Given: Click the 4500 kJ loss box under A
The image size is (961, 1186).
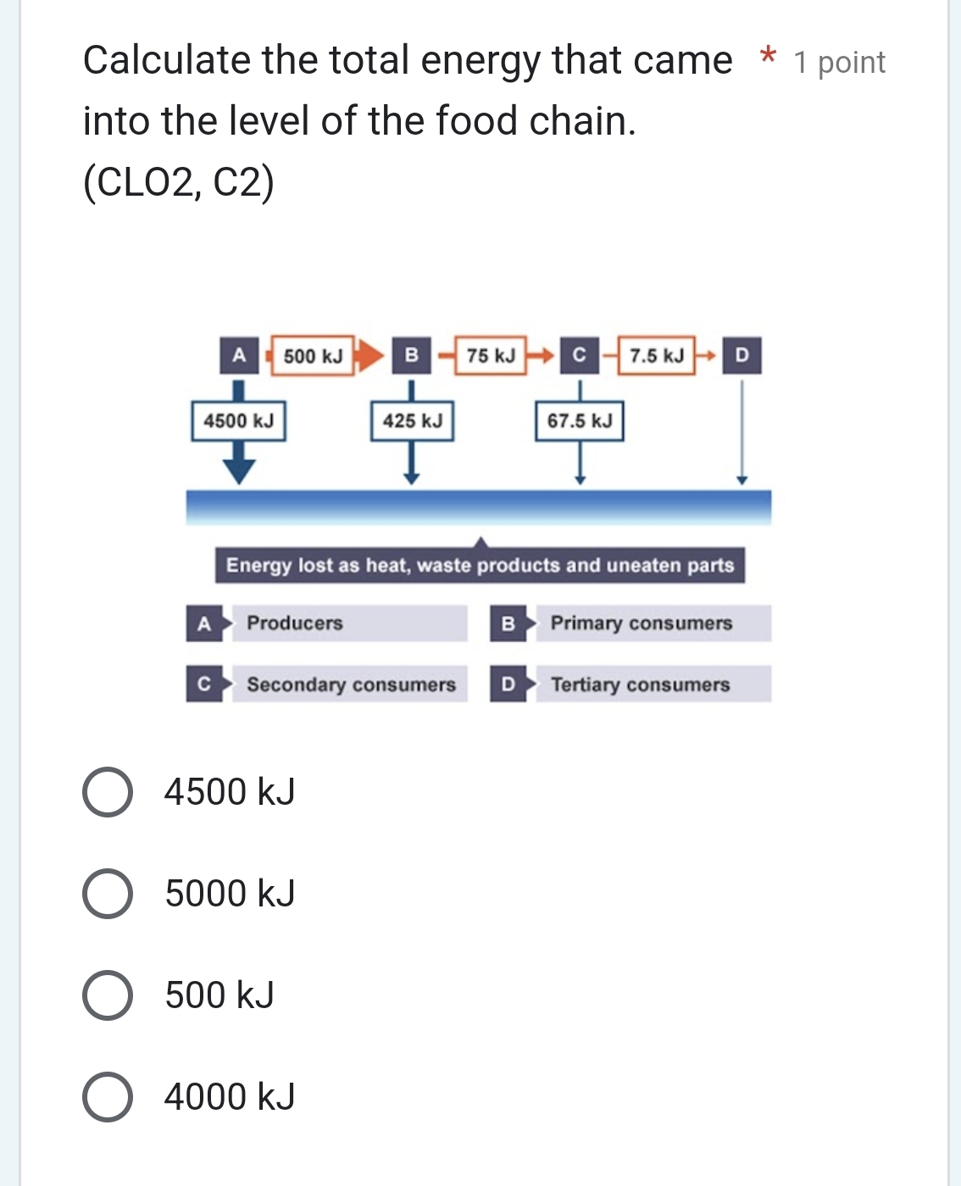Looking at the screenshot, I should pos(240,419).
